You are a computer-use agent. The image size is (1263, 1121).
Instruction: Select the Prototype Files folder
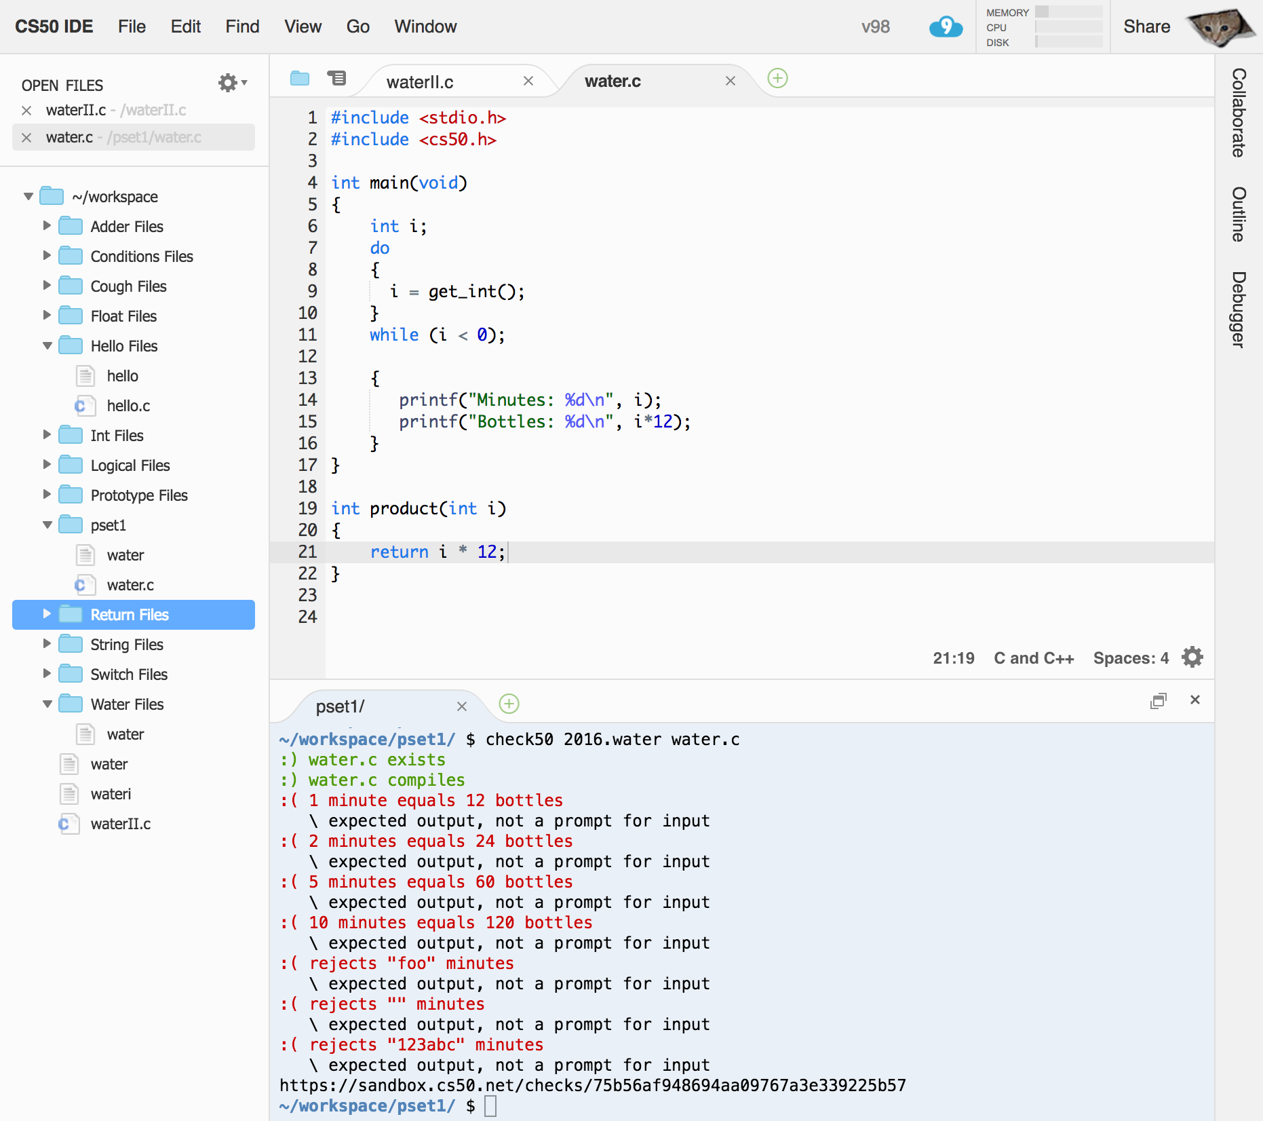point(138,495)
